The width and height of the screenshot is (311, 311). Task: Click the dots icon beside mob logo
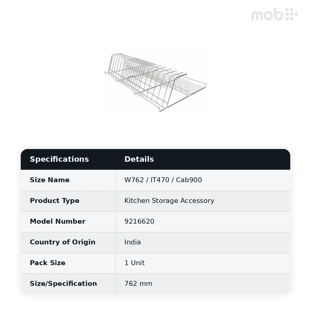pyautogui.click(x=292, y=14)
